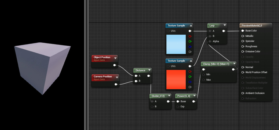
Task: Click the Clamp node's Max input pin
Action: (x=204, y=80)
